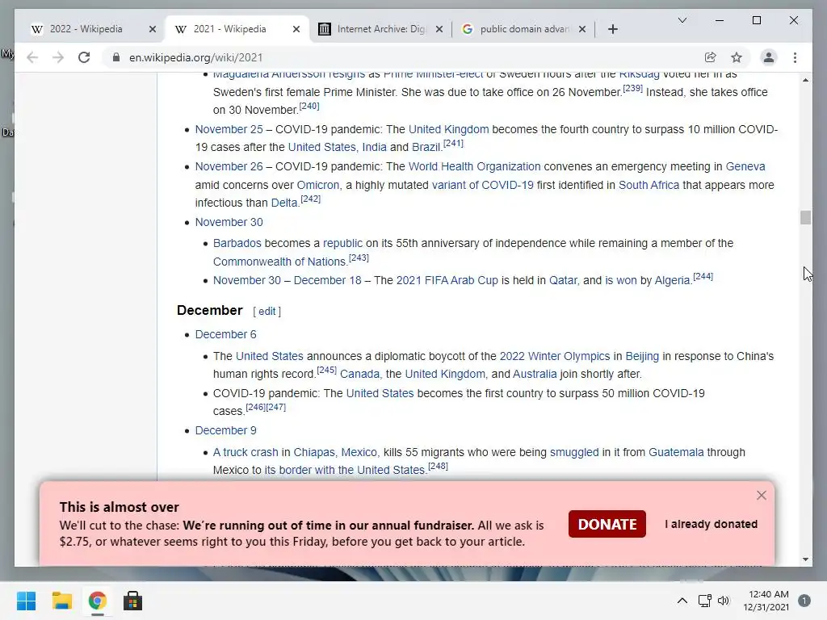Image resolution: width=827 pixels, height=620 pixels.
Task: Open Microsoft Store from taskbar
Action: tap(132, 601)
